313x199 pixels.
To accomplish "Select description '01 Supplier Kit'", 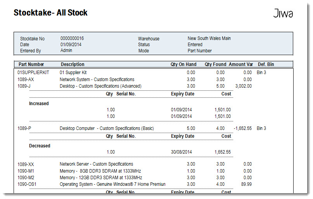I will tap(73, 73).
